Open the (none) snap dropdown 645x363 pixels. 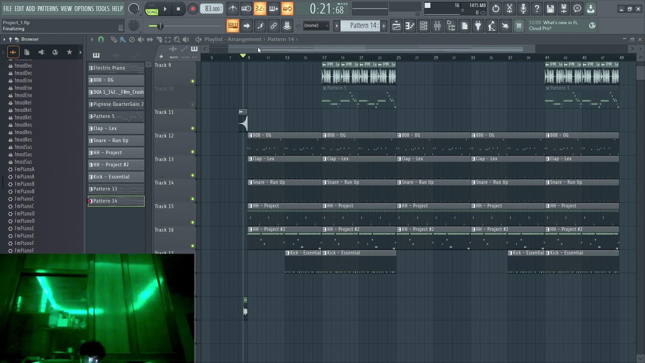pyautogui.click(x=316, y=26)
